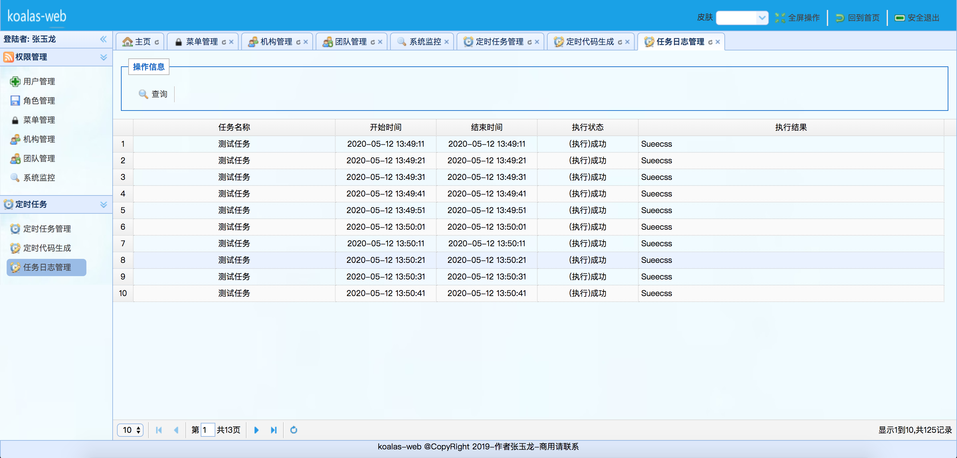Screen dimensions: 957x458
Task: Collapse the 权限管理 accordion panel
Action: (104, 57)
